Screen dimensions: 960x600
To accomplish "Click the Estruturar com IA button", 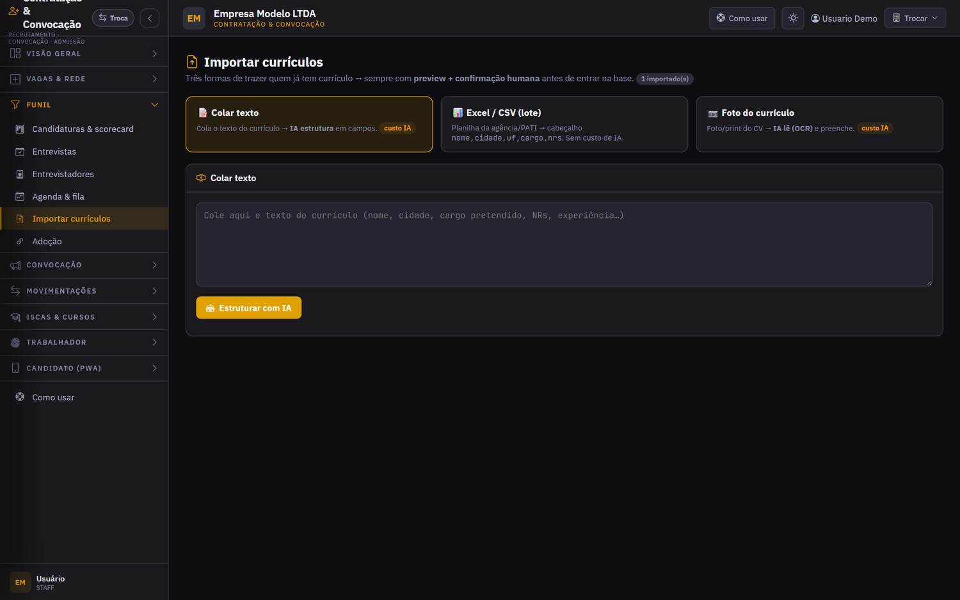I will click(x=248, y=308).
